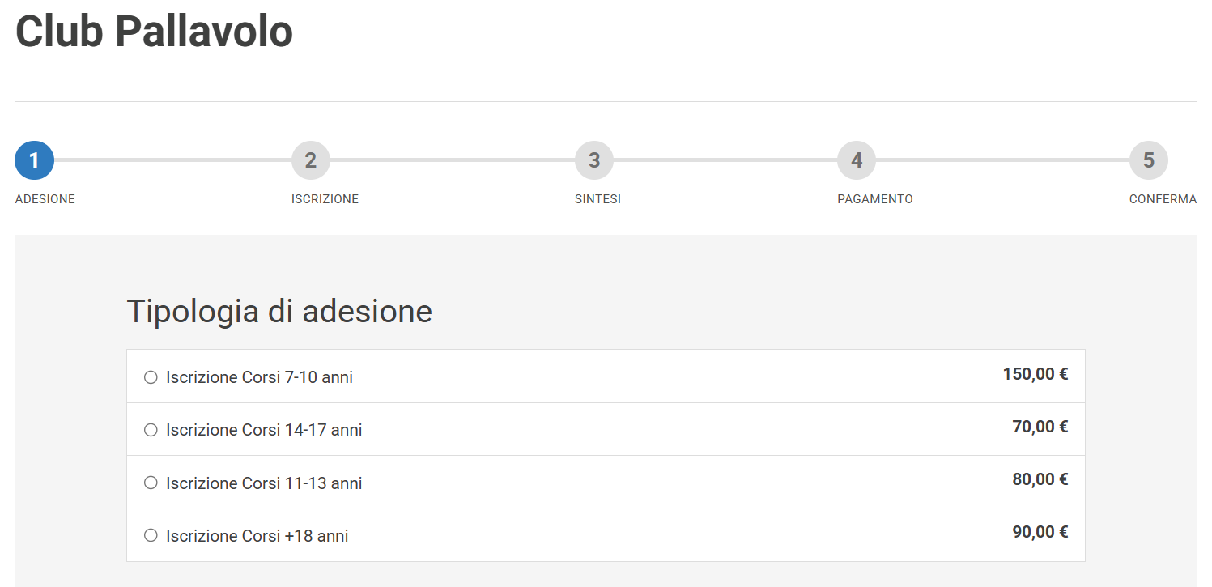Viewport: 1212px width, 587px height.
Task: Pick the Corsi 11-13 anni radio button
Action: point(151,483)
